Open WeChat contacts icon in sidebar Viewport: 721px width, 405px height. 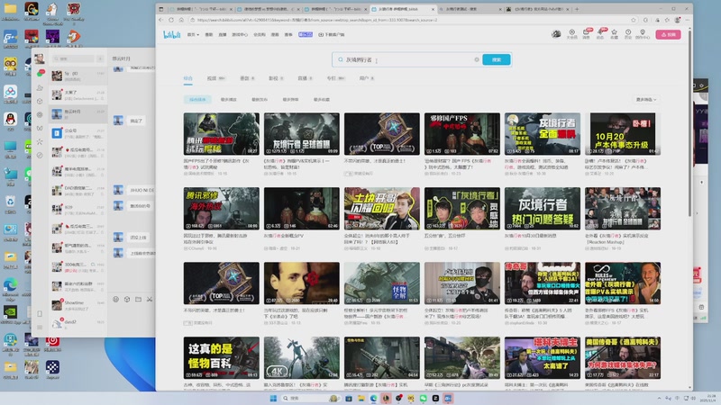coord(40,87)
